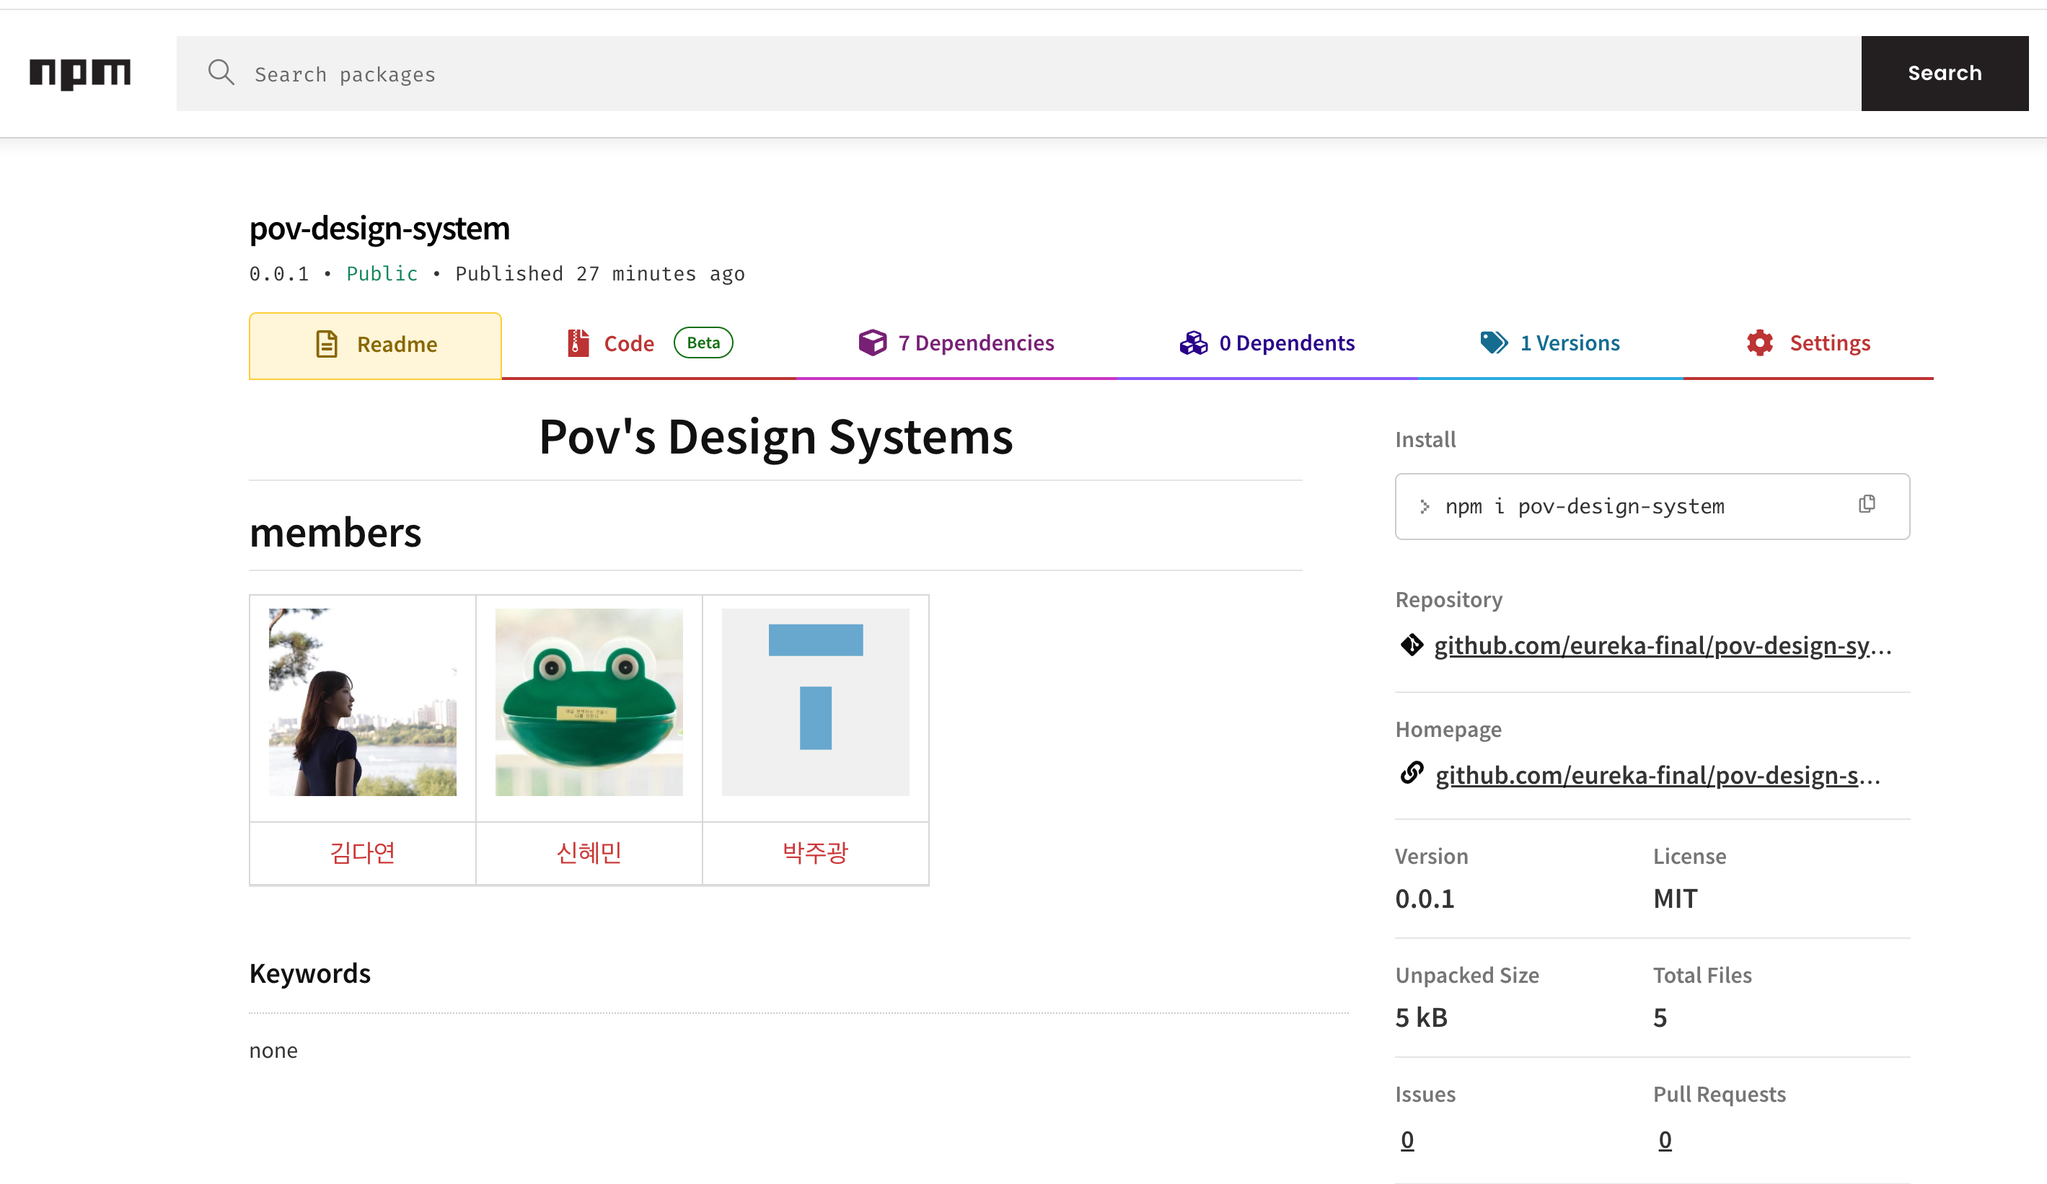The height and width of the screenshot is (1184, 2047).
Task: Click the MIT license value
Action: pyautogui.click(x=1675, y=899)
